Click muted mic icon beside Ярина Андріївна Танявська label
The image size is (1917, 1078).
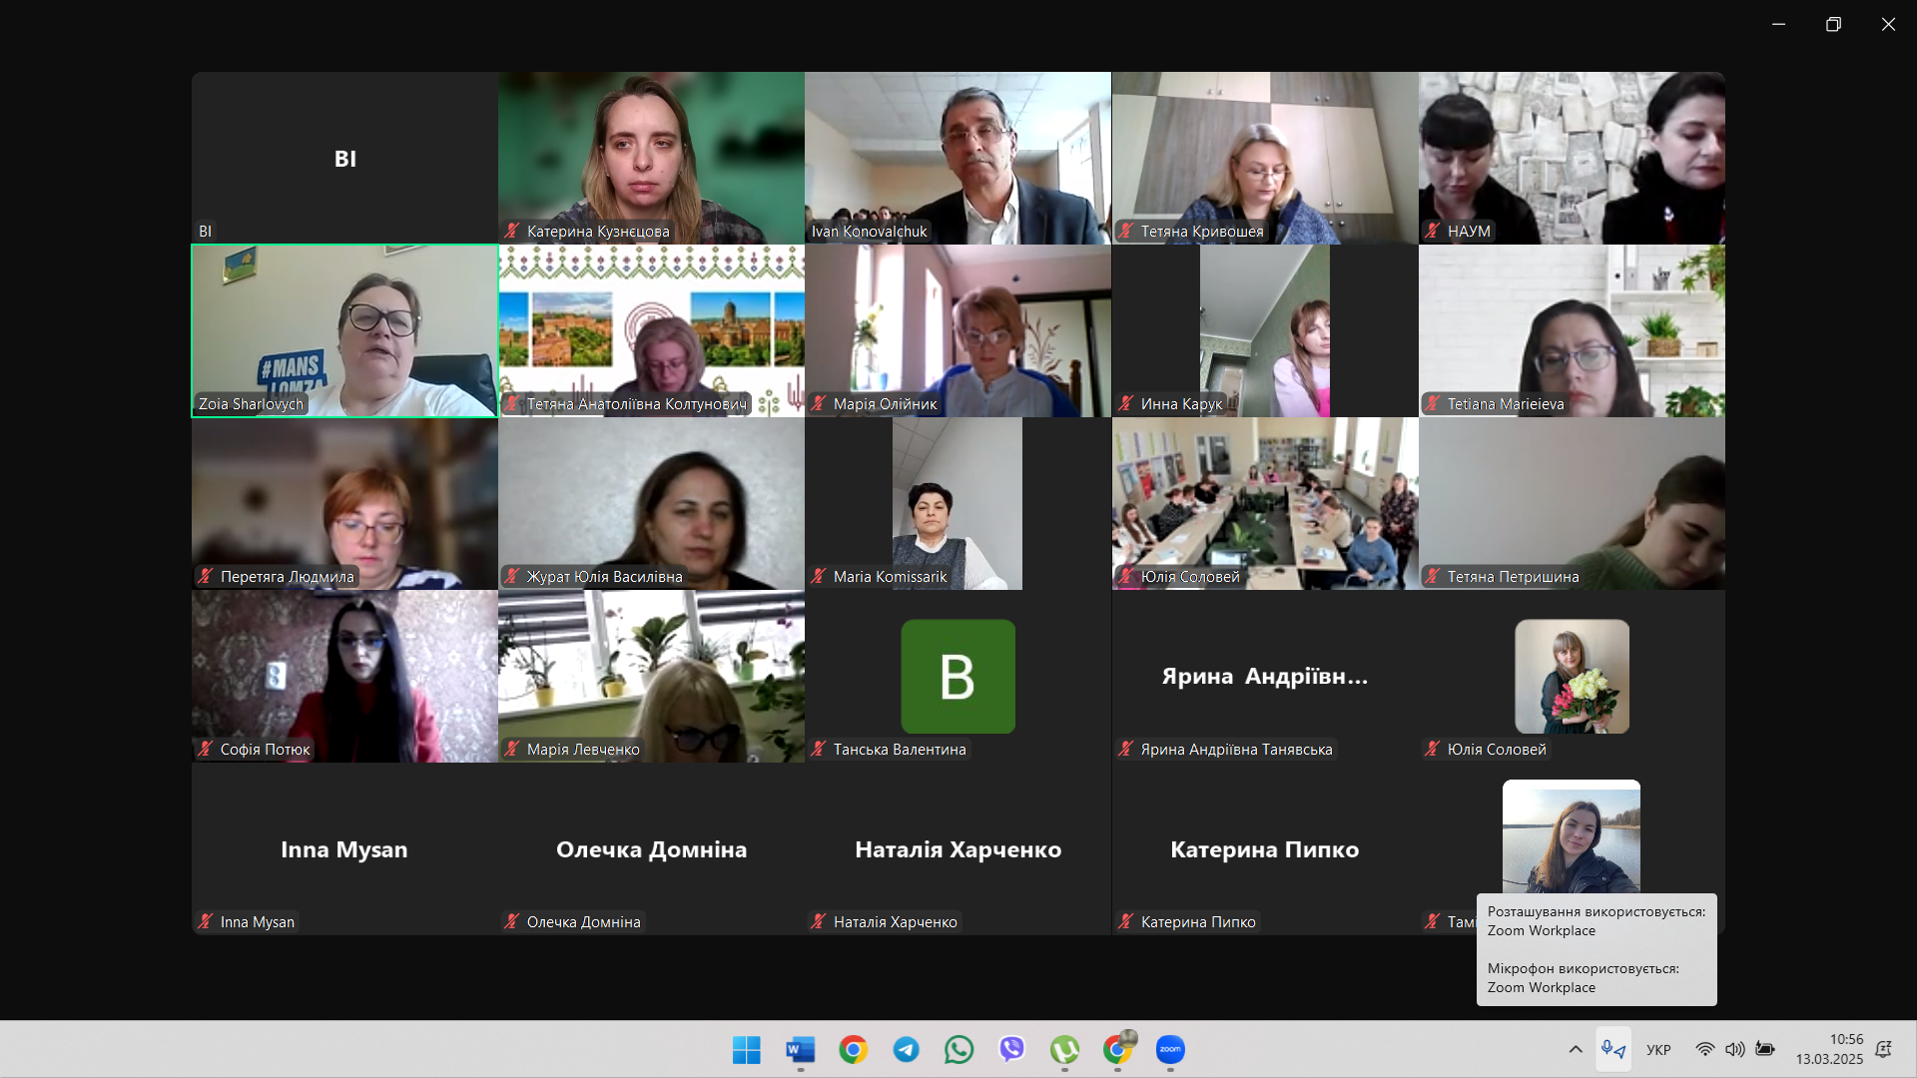pyautogui.click(x=1126, y=750)
